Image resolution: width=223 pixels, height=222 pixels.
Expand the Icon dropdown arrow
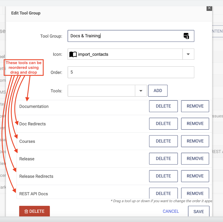188,54
